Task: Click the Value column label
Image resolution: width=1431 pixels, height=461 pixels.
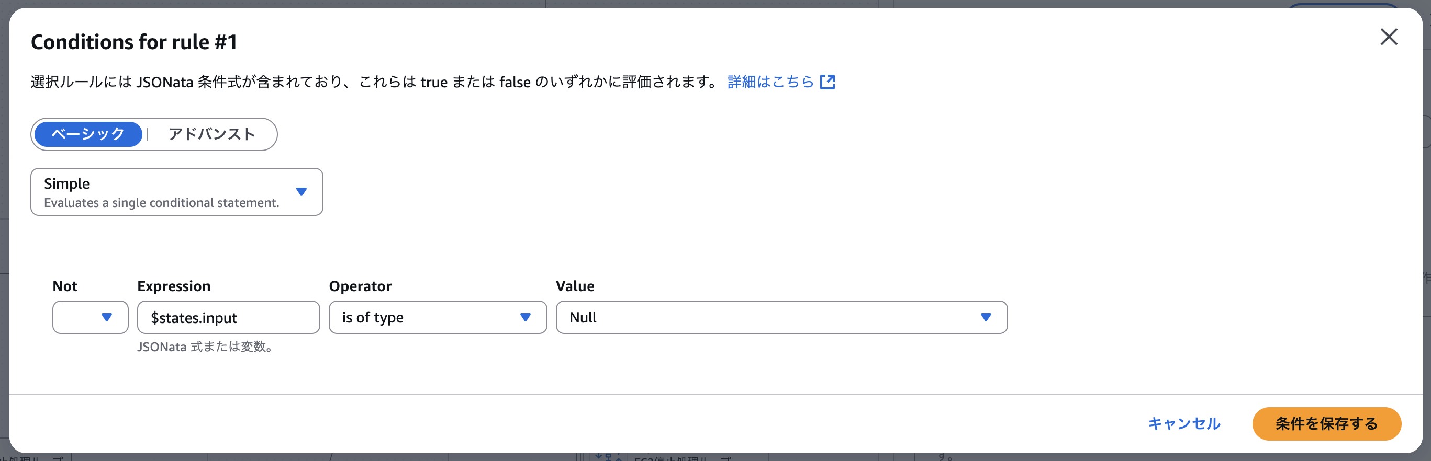Action: pos(575,286)
